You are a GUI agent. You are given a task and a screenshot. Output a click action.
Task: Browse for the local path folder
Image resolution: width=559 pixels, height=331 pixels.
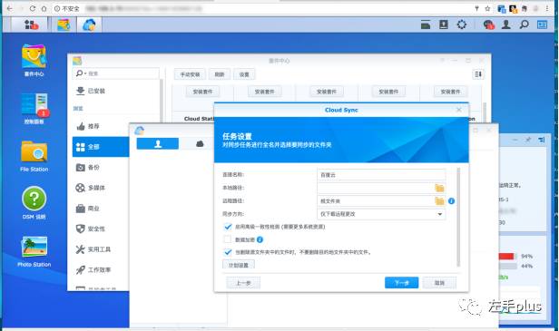(x=439, y=188)
